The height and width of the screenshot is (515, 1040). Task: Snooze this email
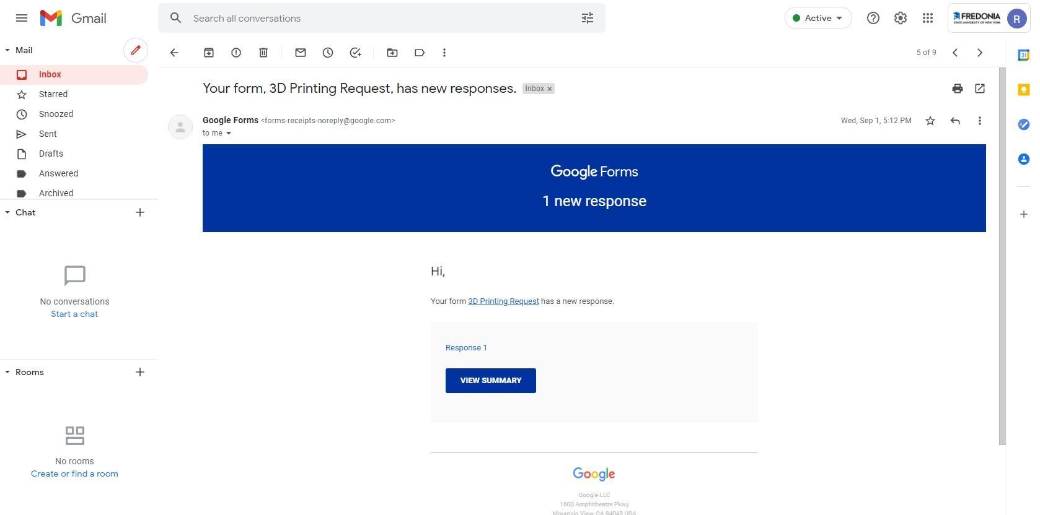(328, 53)
